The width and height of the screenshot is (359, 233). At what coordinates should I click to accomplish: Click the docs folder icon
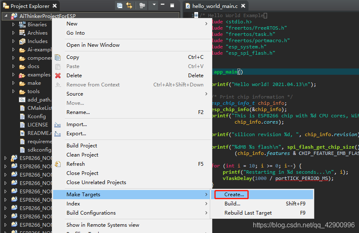[22, 66]
